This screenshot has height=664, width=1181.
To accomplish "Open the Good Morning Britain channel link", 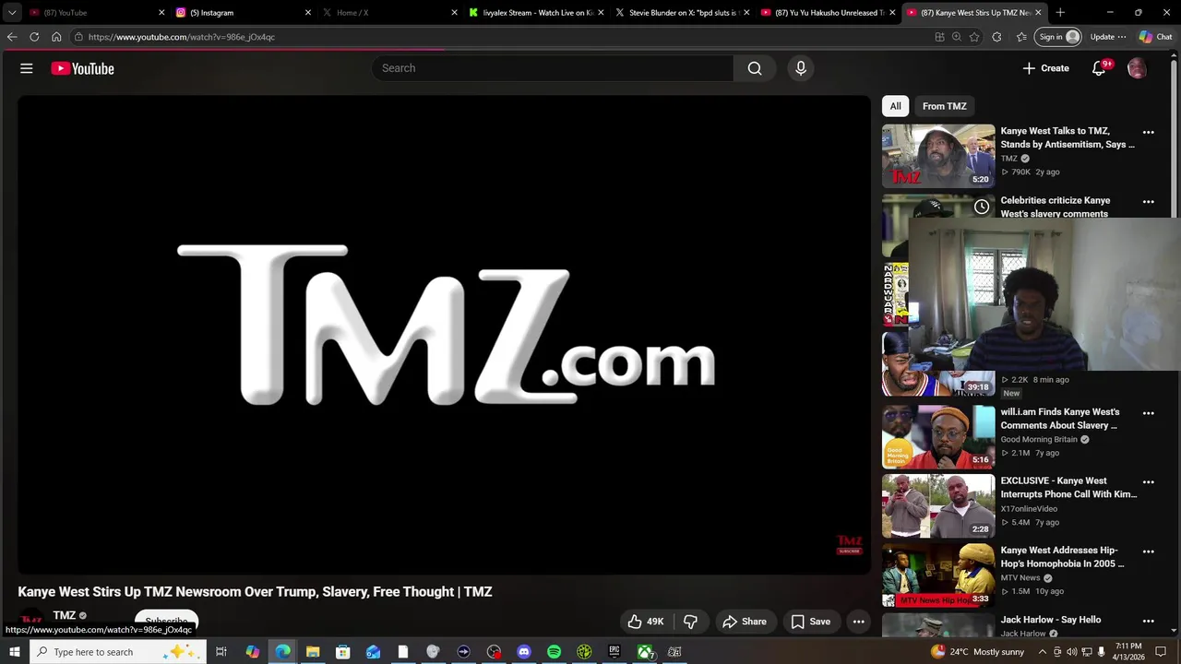I will tap(1039, 440).
